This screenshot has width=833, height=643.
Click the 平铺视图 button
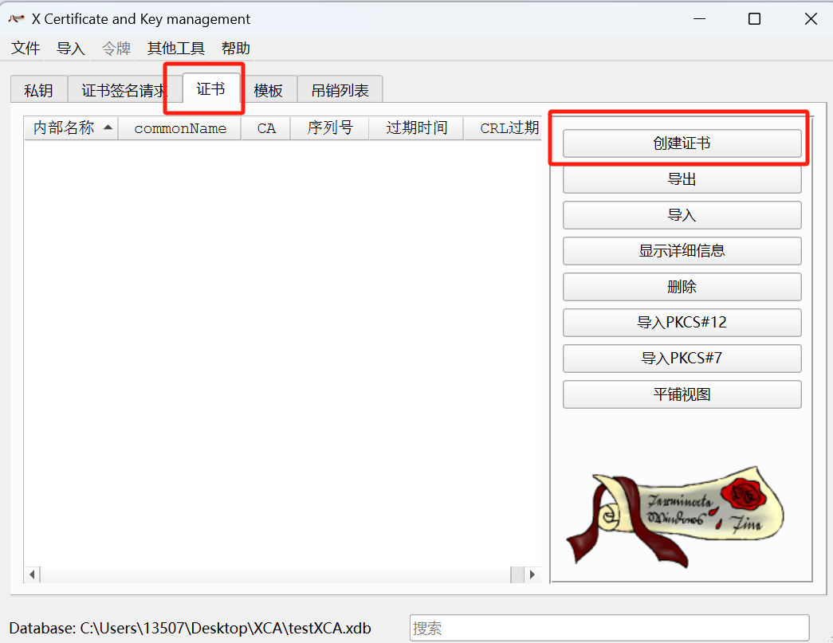[x=682, y=394]
